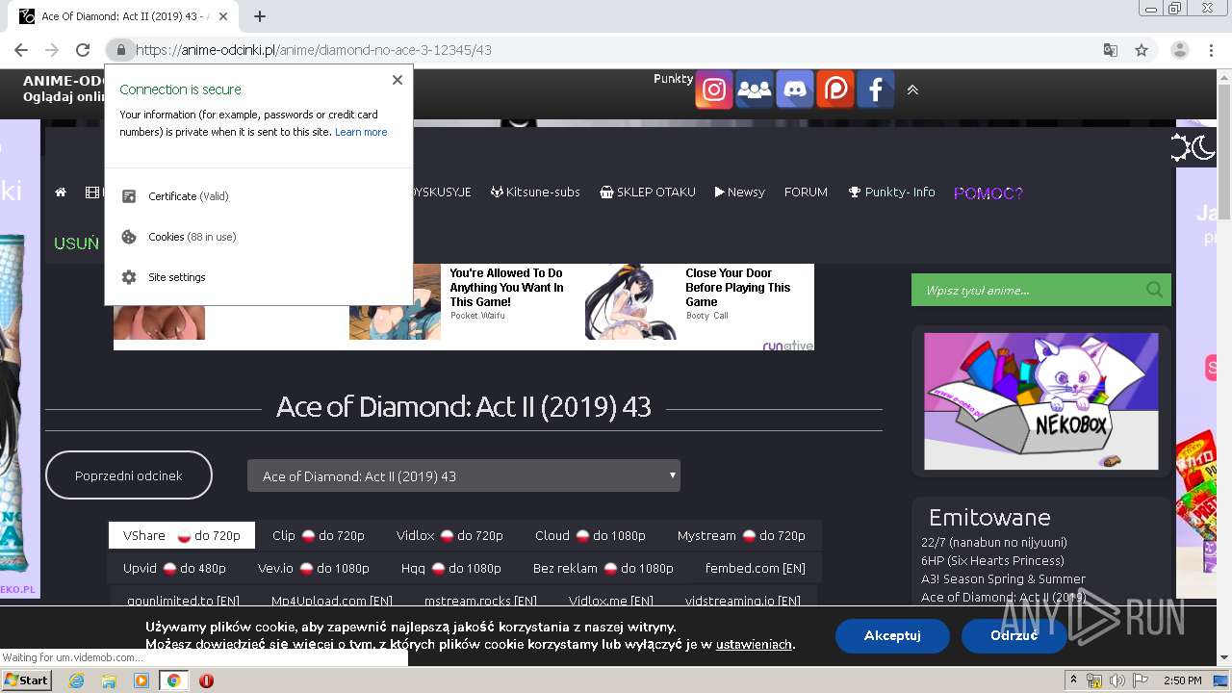Open Kitsune-subs menu item
Screen dimensions: 1232x693
coord(535,192)
